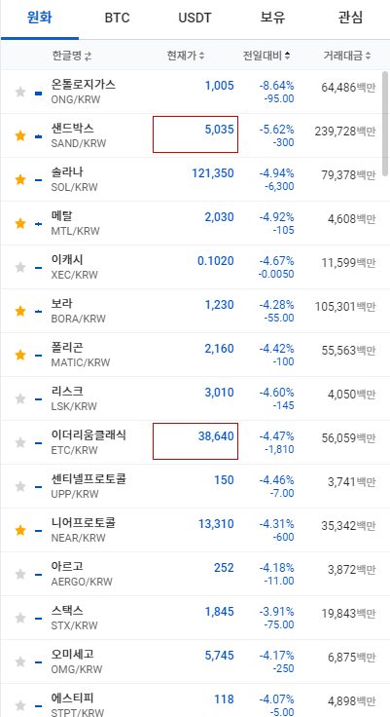Click the mini candle icon for MTL/KRW
Image resolution: width=390 pixels, height=717 pixels.
tap(38, 224)
